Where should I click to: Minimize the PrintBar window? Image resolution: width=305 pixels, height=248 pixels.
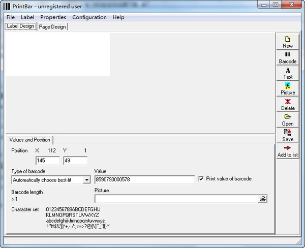coord(264,5)
